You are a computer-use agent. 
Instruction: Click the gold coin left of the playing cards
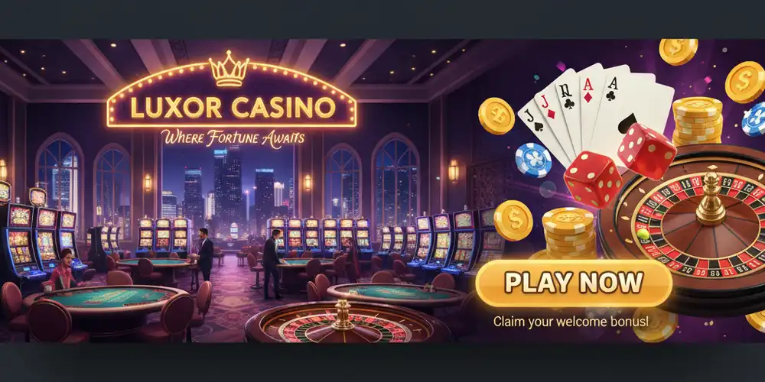click(x=496, y=116)
